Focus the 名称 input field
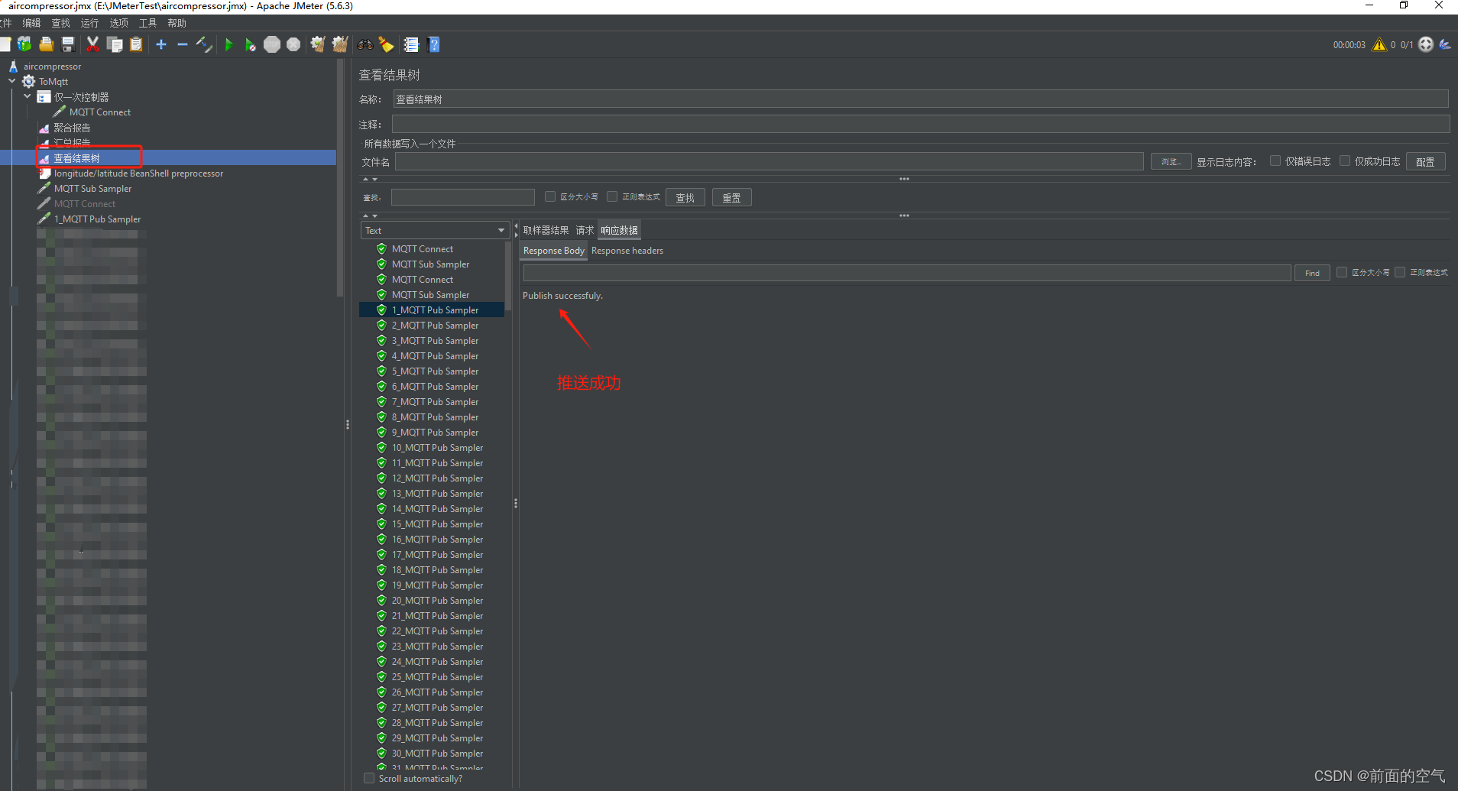1458x791 pixels. coord(920,99)
